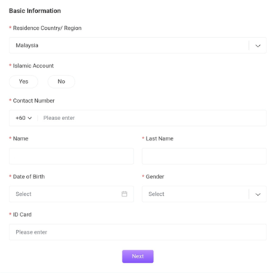Click the ID Card label text
273x273 pixels.
coord(22,215)
